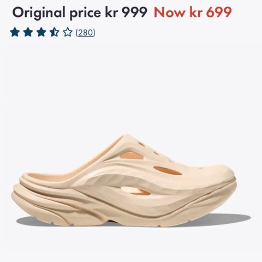Click the third filled rating star
This screenshot has height=262, width=262.
tap(41, 32)
